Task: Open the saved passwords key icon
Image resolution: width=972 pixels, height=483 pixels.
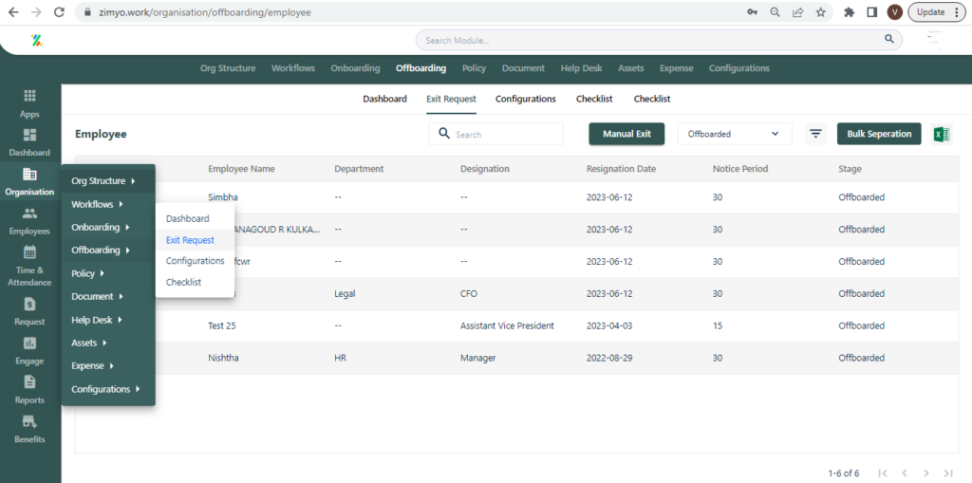Action: coord(752,11)
